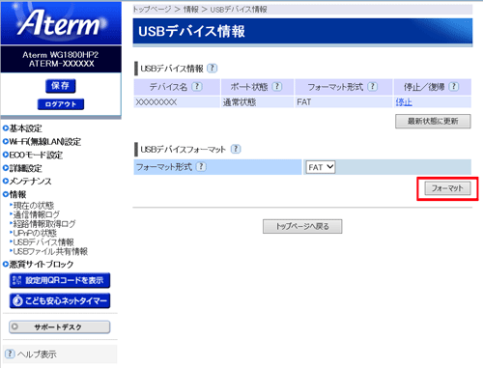Open the サポートデスク button
The image size is (483, 368).
click(x=60, y=327)
